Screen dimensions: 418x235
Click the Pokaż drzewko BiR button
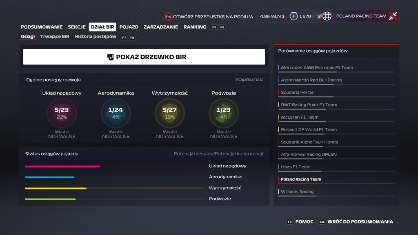click(x=144, y=57)
